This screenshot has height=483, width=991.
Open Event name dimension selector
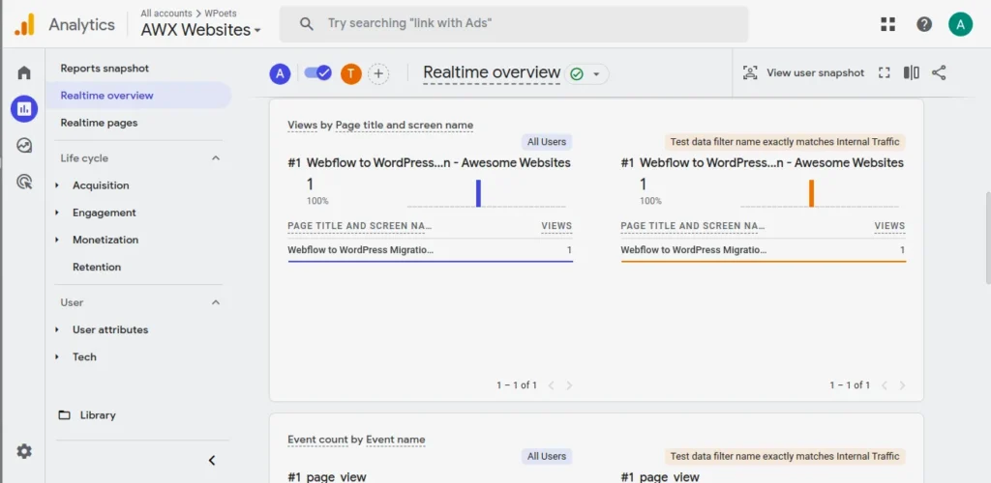(396, 440)
